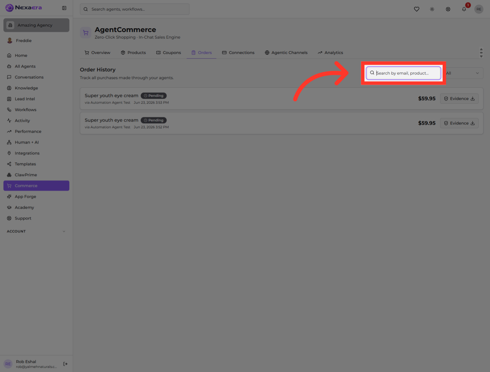Screen dimensions: 490x372
Task: Go to Home in sidebar
Action: point(36,55)
